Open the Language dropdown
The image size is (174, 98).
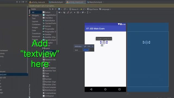[x=105, y=9]
